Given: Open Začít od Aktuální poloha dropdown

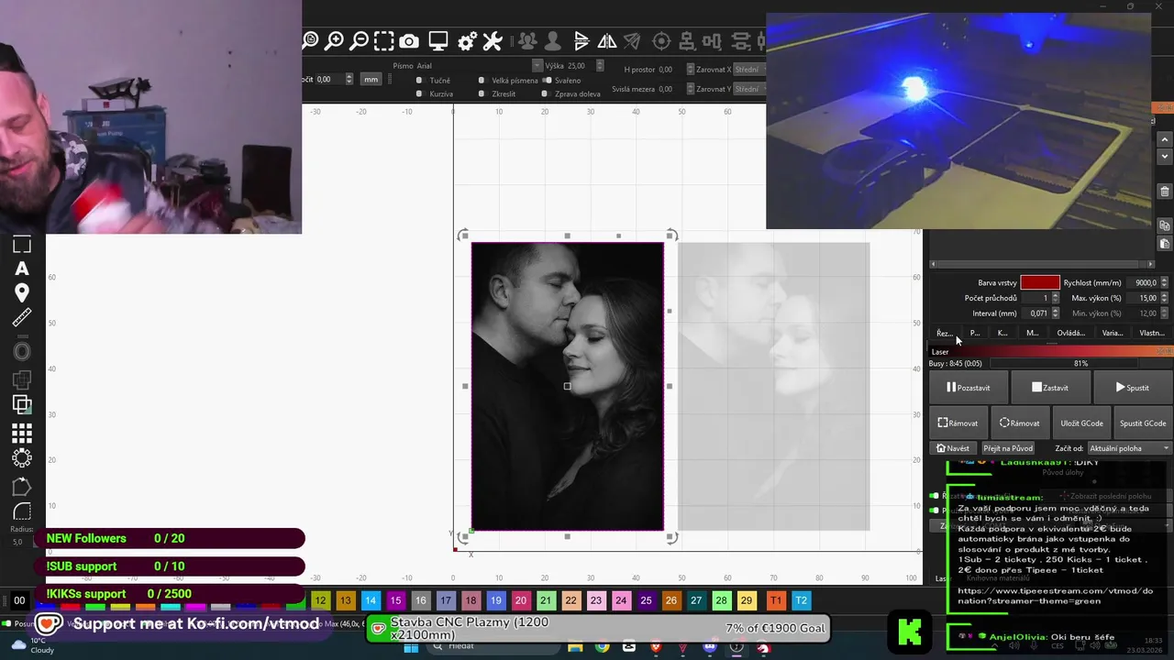Looking at the screenshot, I should pos(1130,448).
